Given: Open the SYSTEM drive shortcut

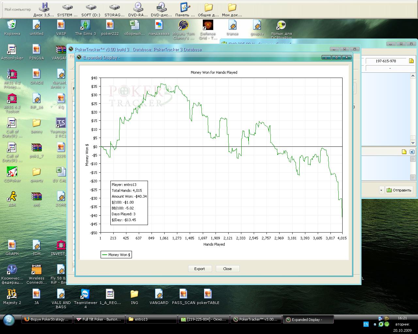Looking at the screenshot, I should (67, 10).
